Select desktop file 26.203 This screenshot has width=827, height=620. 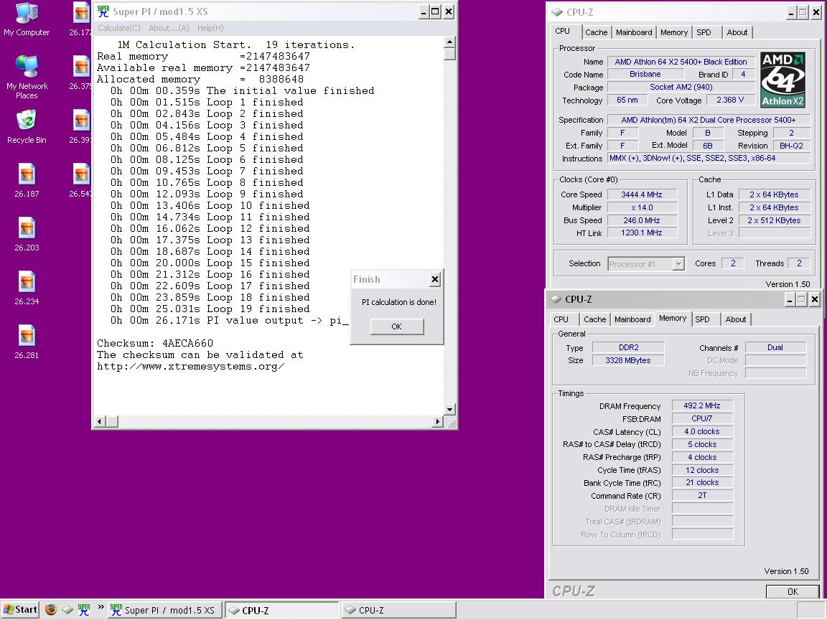coord(27,234)
